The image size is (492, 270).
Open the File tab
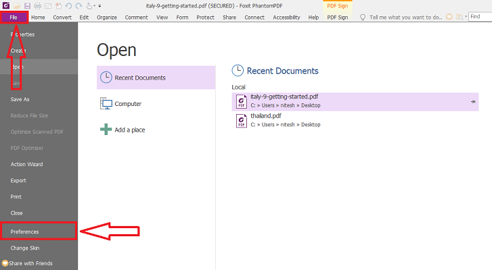point(14,17)
